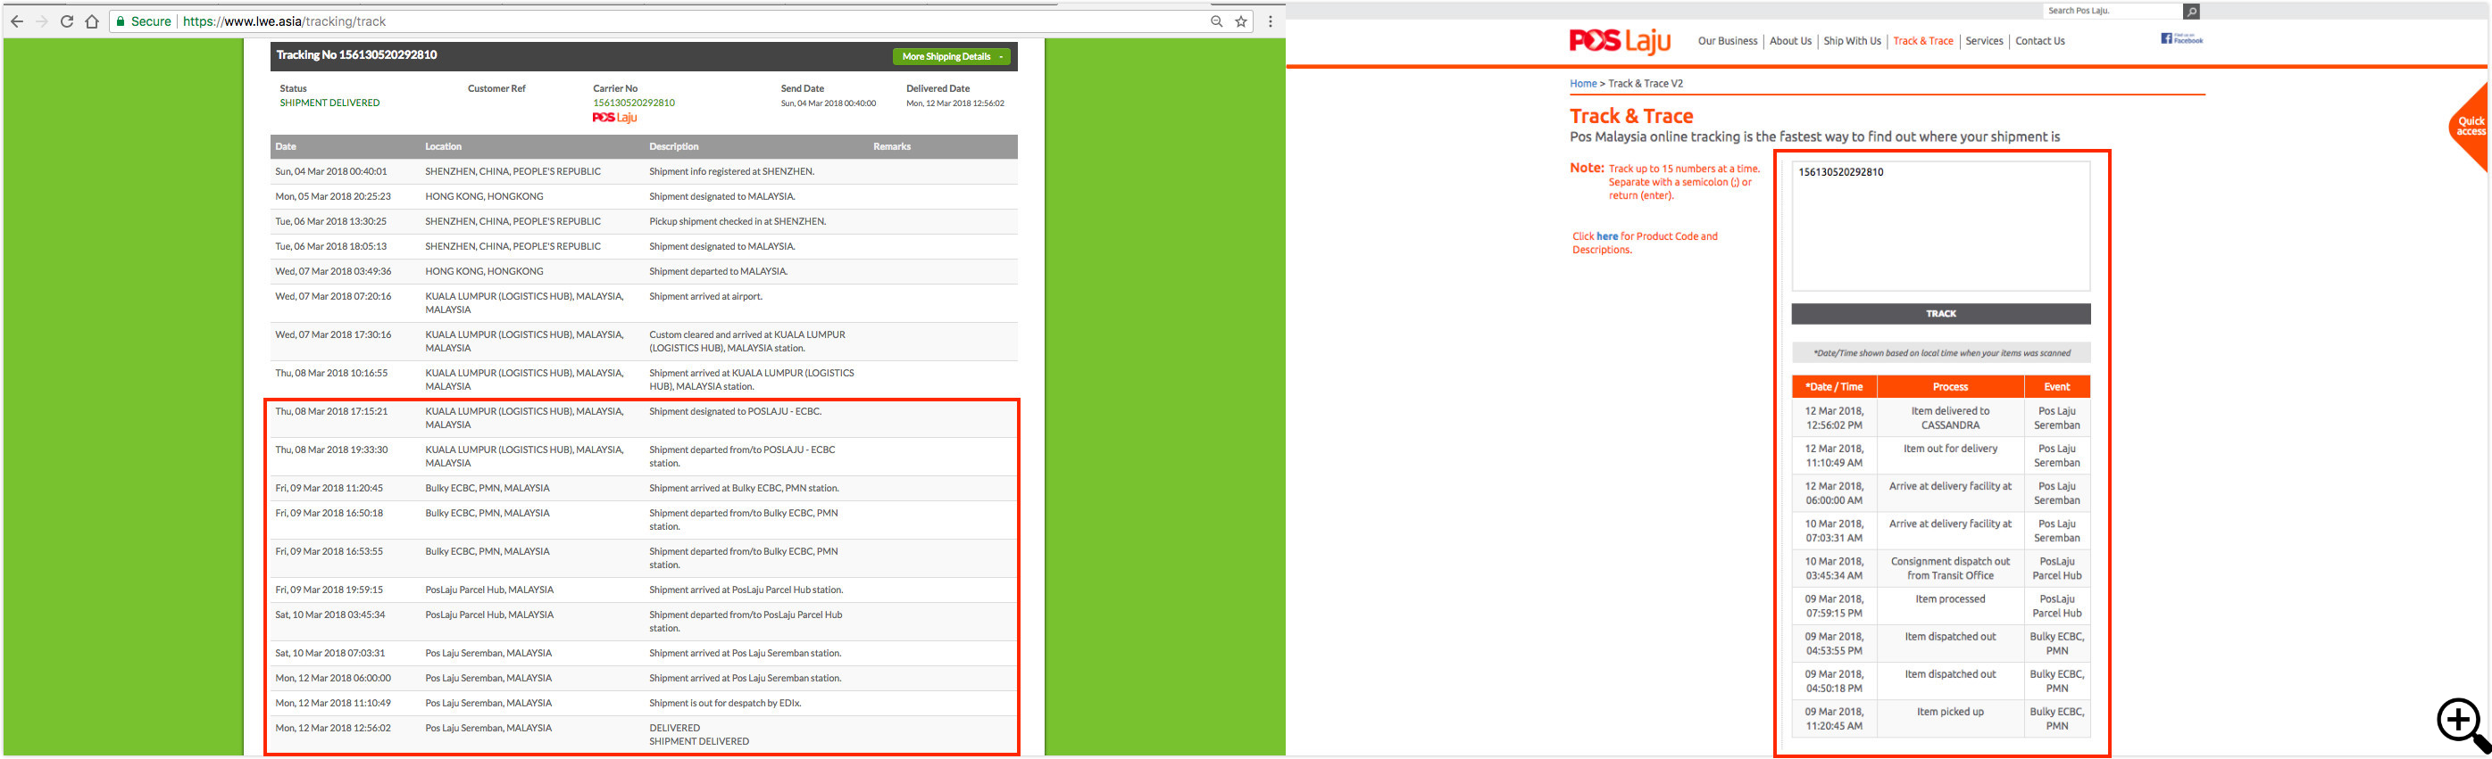Image resolution: width=2492 pixels, height=759 pixels.
Task: Click 'Item delivered to CASSANDRA' entry
Action: (x=1949, y=417)
